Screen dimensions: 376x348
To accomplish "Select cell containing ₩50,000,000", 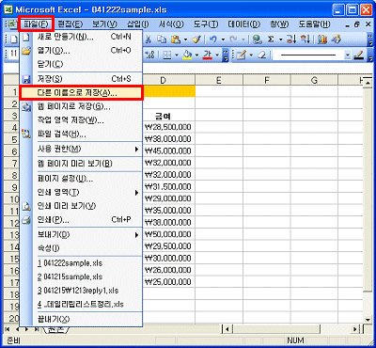I will [x=168, y=234].
